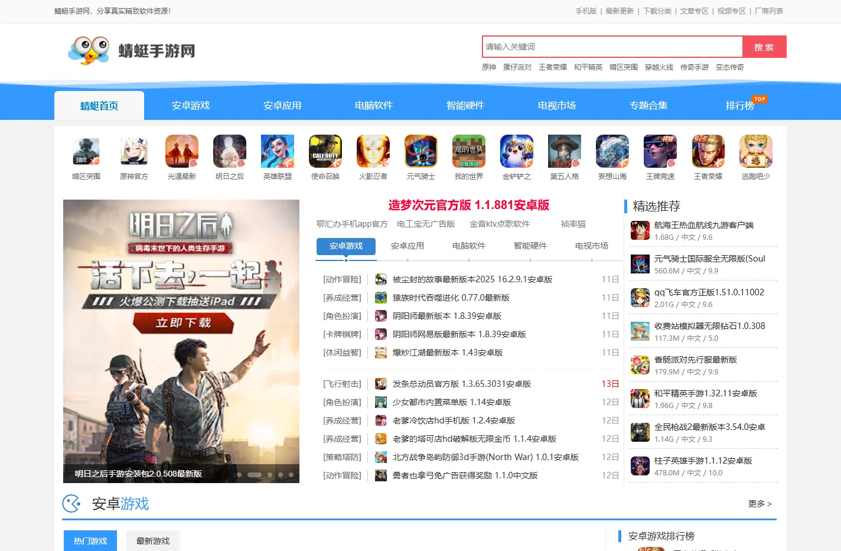Focus the keyword search input field
The width and height of the screenshot is (841, 551).
tap(612, 47)
